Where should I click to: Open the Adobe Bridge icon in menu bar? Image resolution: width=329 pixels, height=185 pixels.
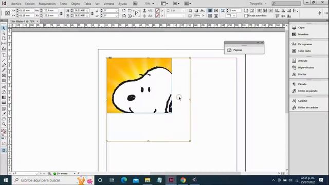coord(135,4)
